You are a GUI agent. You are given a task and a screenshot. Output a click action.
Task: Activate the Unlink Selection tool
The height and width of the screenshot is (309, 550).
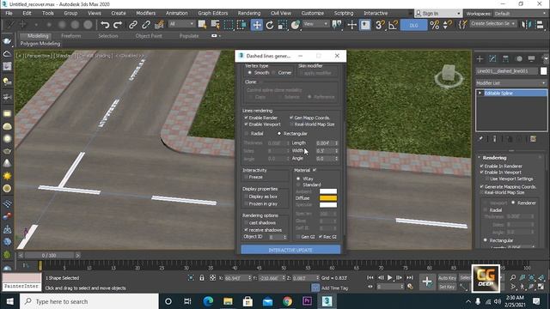[146, 25]
